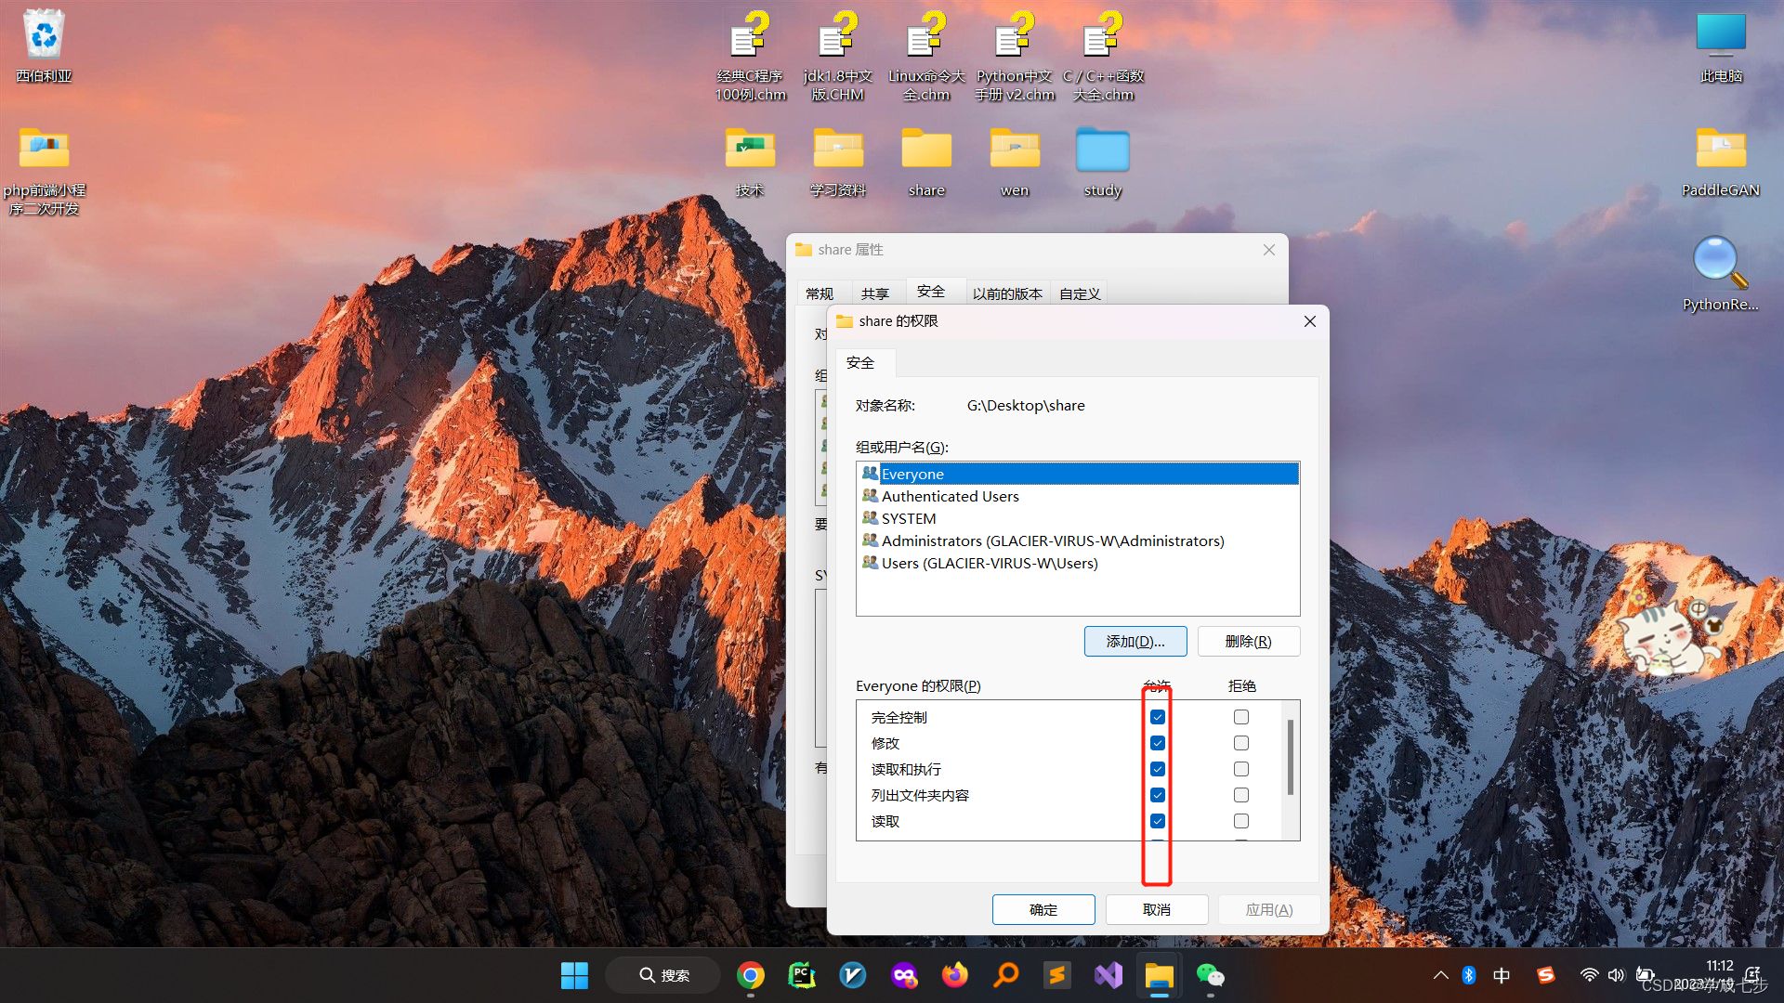This screenshot has height=1003, width=1784.
Task: Click the permissions list scrollbar
Action: pyautogui.click(x=1290, y=757)
